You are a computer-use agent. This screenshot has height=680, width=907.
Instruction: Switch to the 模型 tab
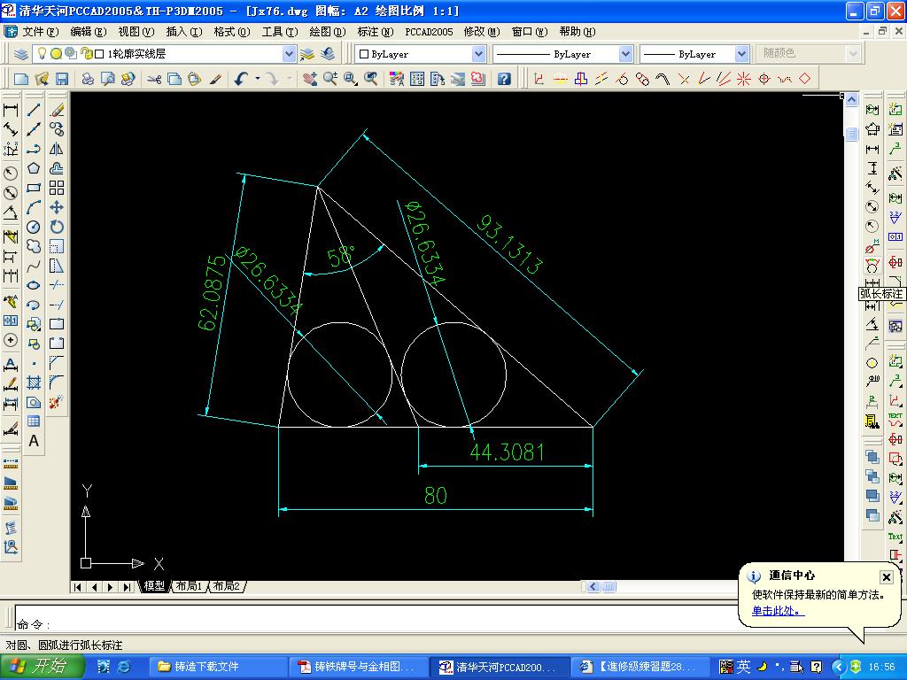click(x=154, y=586)
